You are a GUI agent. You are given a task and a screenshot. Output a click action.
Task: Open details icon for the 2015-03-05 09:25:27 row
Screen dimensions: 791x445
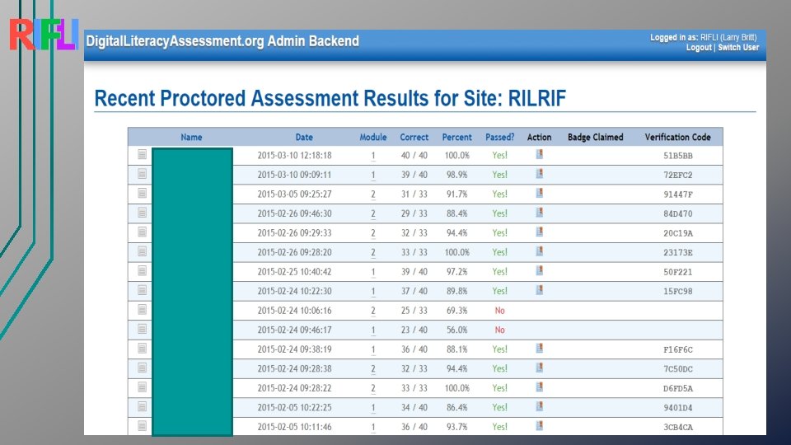coord(143,193)
